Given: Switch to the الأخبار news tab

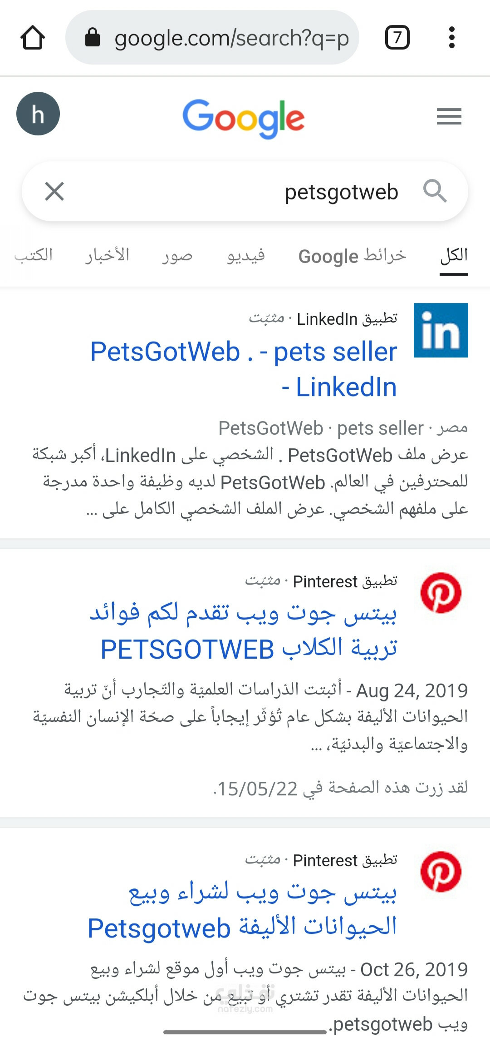Looking at the screenshot, I should pyautogui.click(x=108, y=255).
